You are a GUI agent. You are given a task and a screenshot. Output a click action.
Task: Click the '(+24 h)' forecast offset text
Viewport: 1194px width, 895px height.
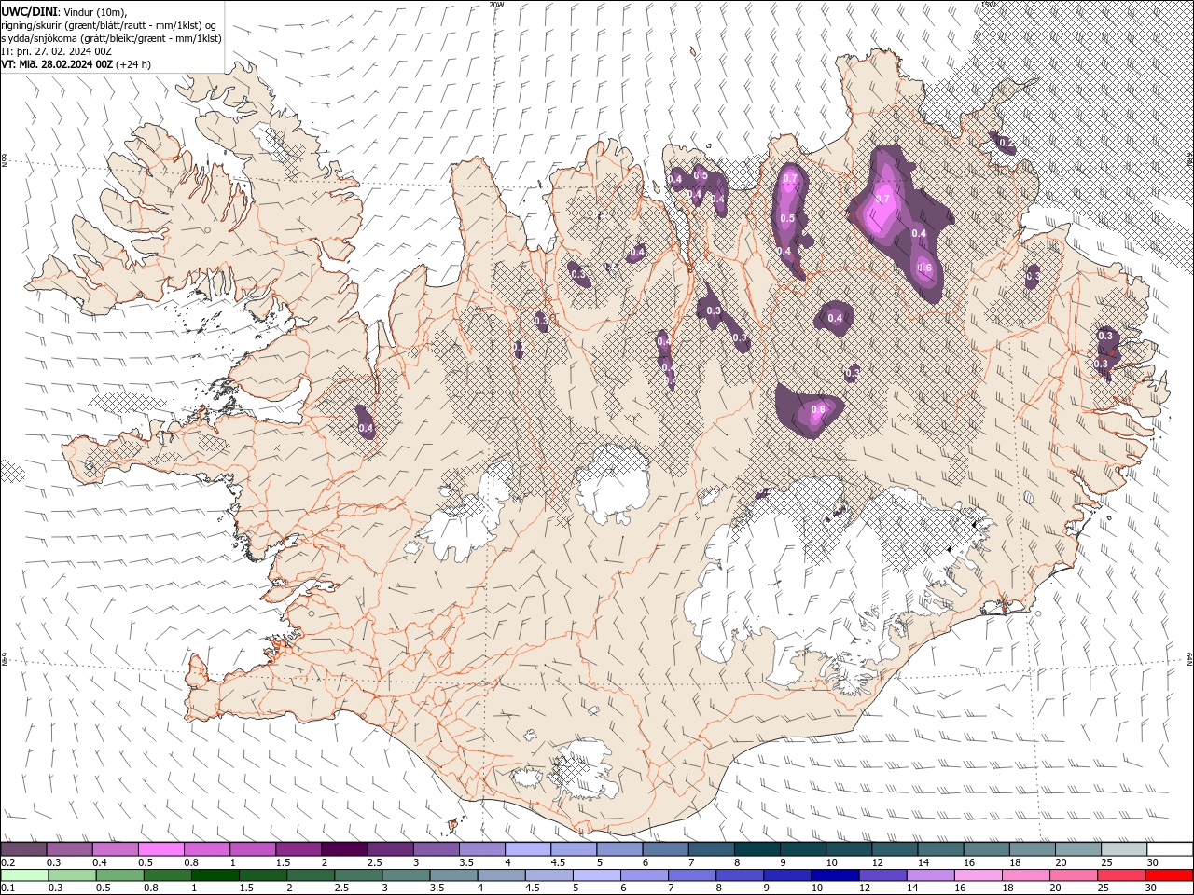coord(133,64)
